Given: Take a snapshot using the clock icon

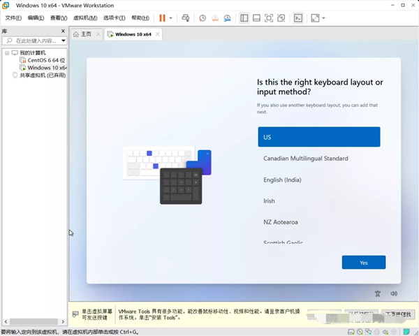Looking at the screenshot, I should 203,17.
